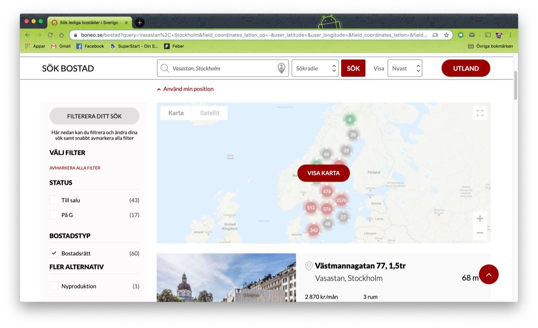The height and width of the screenshot is (328, 538).
Task: Click the grey cluster marker 48
Action: click(x=327, y=224)
